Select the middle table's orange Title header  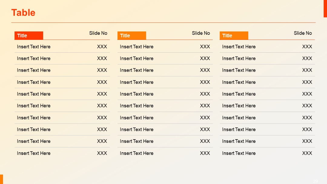[131, 35]
